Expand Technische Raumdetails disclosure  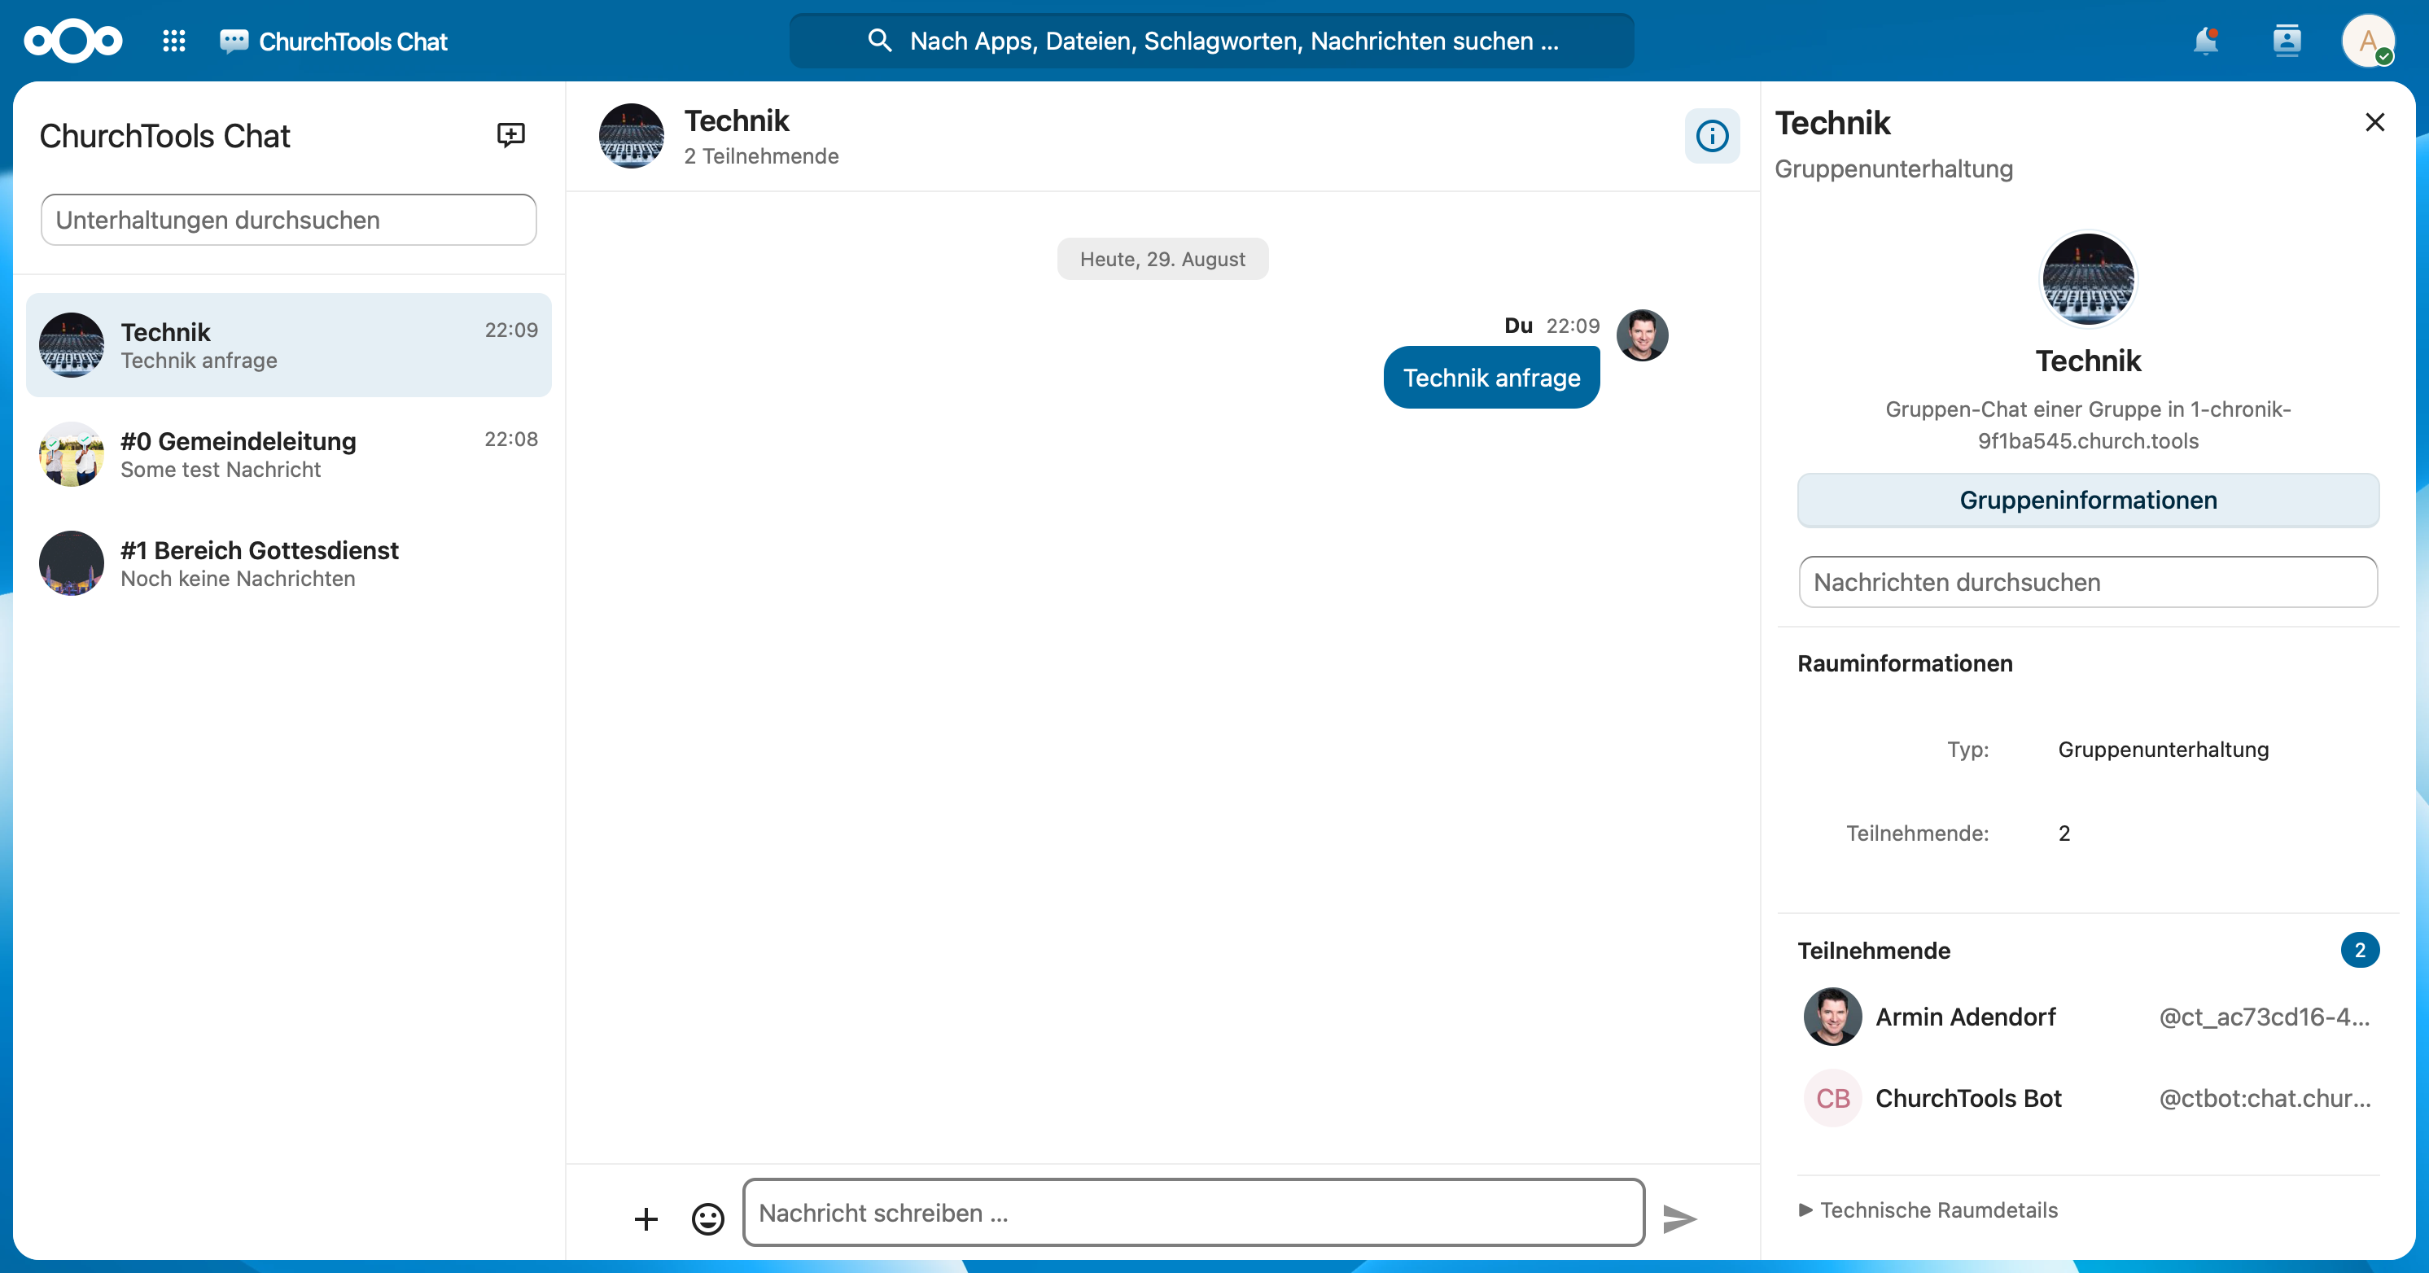pyautogui.click(x=1928, y=1210)
